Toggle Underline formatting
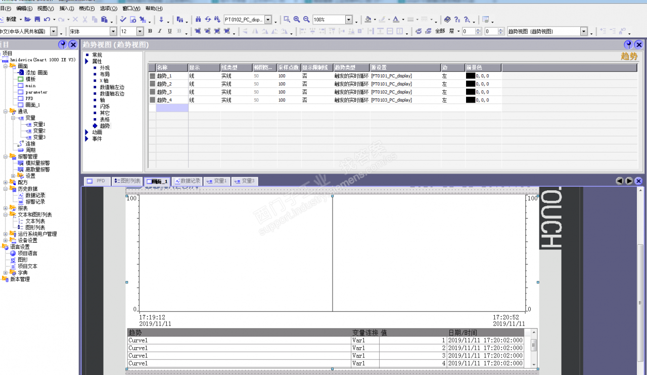The image size is (647, 375). 169,31
